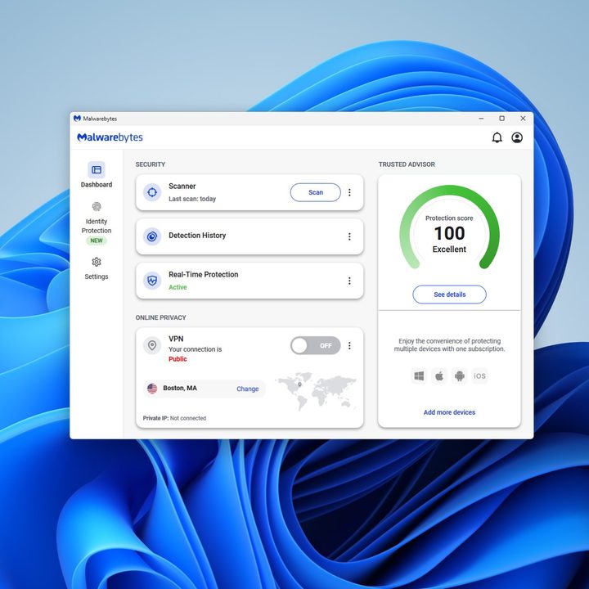589x589 pixels.
Task: Click the red 'Public' connection status
Action: click(178, 359)
